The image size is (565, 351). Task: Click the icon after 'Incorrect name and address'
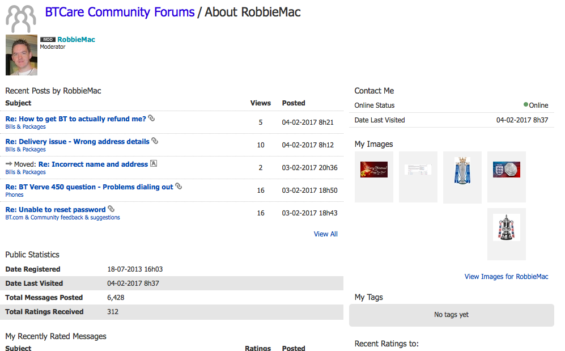click(154, 163)
